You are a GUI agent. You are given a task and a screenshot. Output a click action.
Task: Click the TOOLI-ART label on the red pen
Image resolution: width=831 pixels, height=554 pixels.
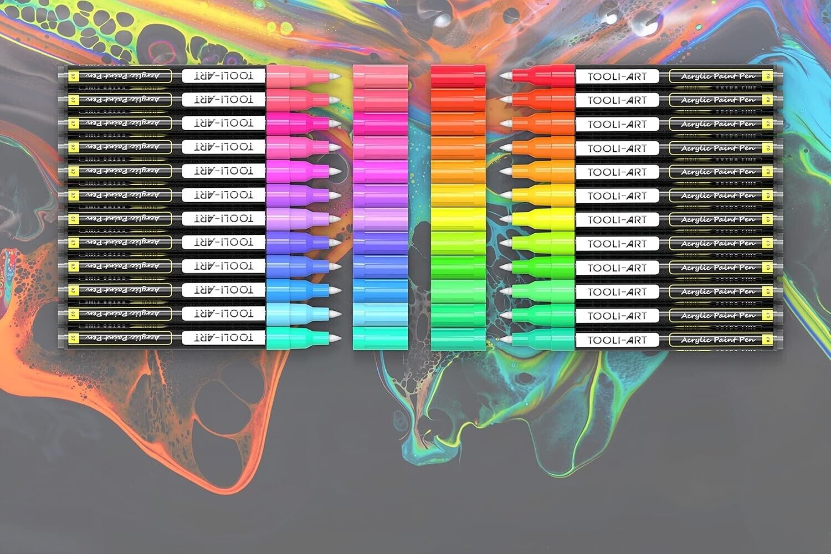tap(617, 76)
